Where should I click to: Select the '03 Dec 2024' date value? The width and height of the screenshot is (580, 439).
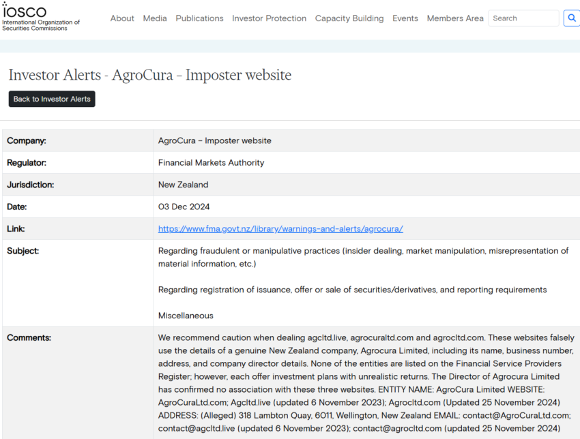click(184, 207)
